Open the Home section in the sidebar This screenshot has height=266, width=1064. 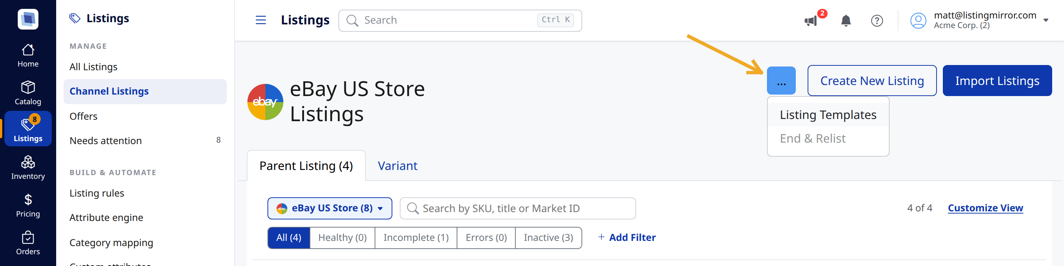click(x=28, y=55)
